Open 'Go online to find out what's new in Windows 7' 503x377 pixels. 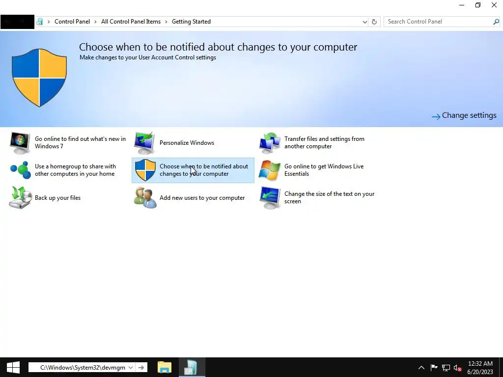pos(80,143)
